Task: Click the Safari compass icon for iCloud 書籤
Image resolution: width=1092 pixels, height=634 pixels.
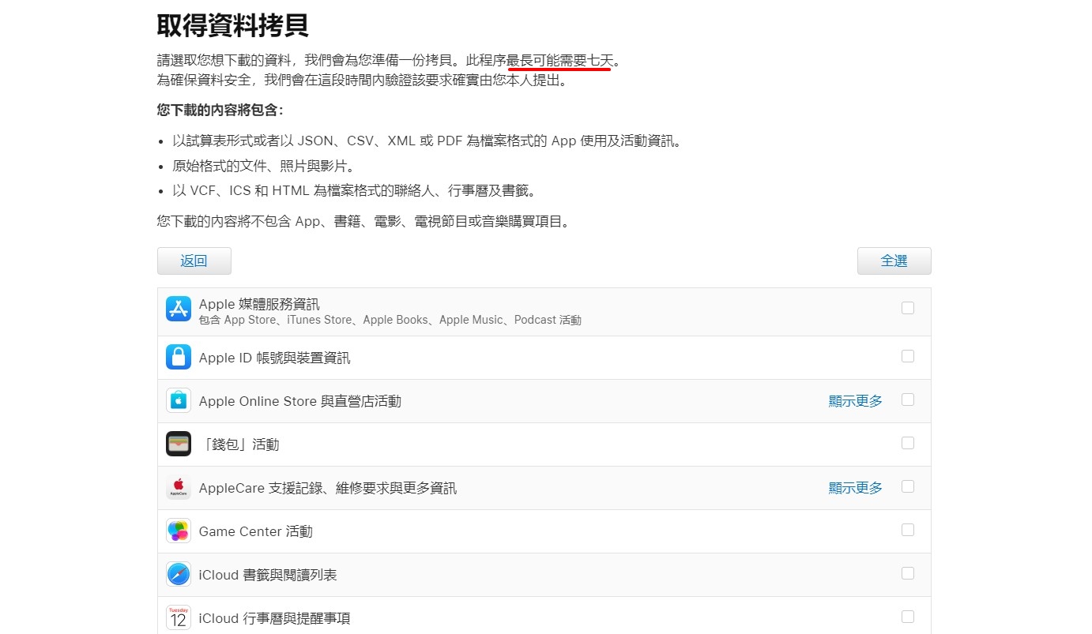Action: tap(179, 574)
